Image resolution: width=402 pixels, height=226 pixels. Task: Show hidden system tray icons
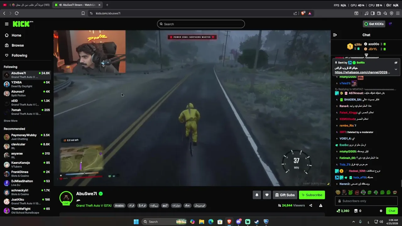(353, 222)
